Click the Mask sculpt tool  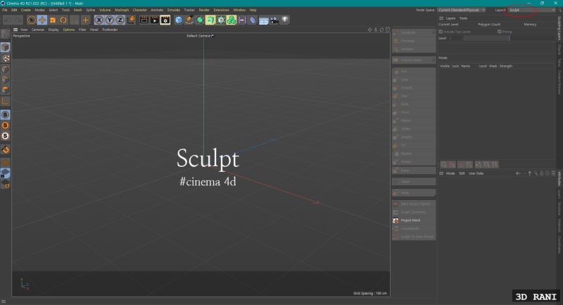coord(414,193)
